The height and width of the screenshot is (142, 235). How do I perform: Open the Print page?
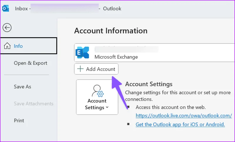[x=19, y=121]
